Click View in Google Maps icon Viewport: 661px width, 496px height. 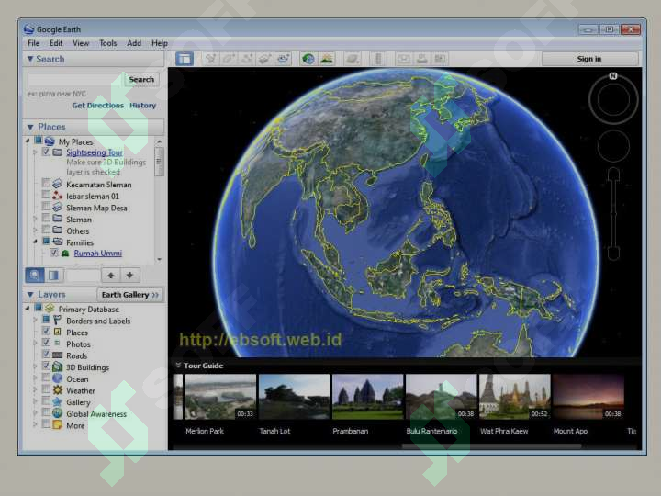(x=440, y=59)
